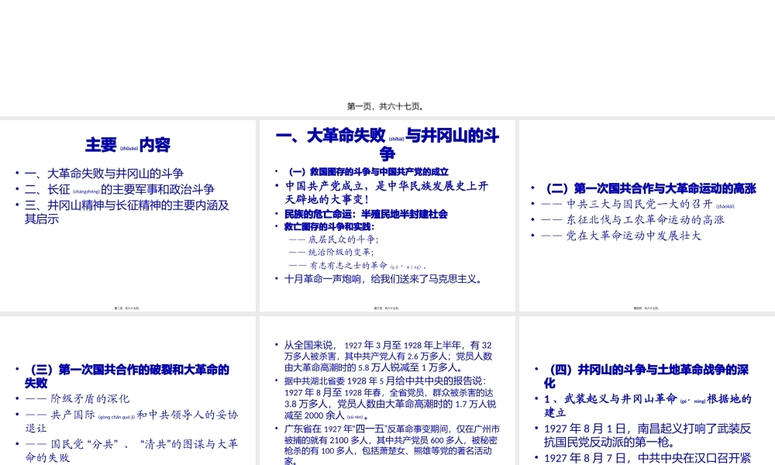Click the heading 主要内容
The height and width of the screenshot is (465, 775).
coord(127,145)
